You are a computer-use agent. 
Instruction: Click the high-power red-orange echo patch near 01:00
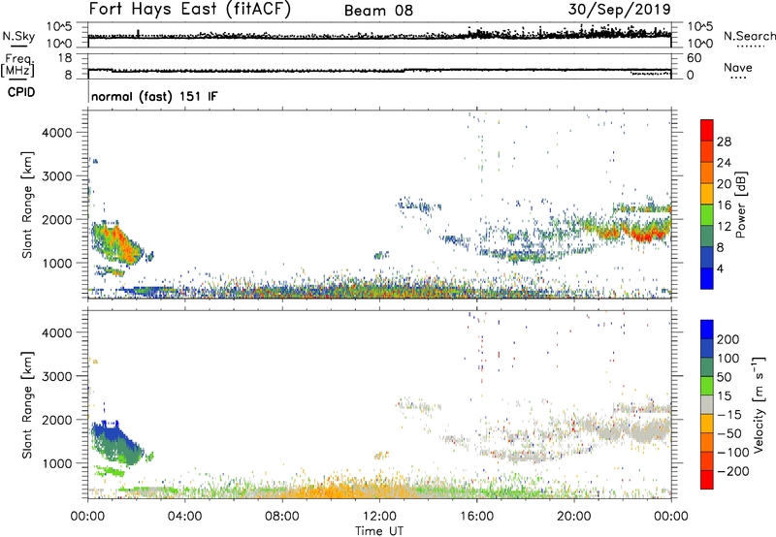(x=119, y=243)
